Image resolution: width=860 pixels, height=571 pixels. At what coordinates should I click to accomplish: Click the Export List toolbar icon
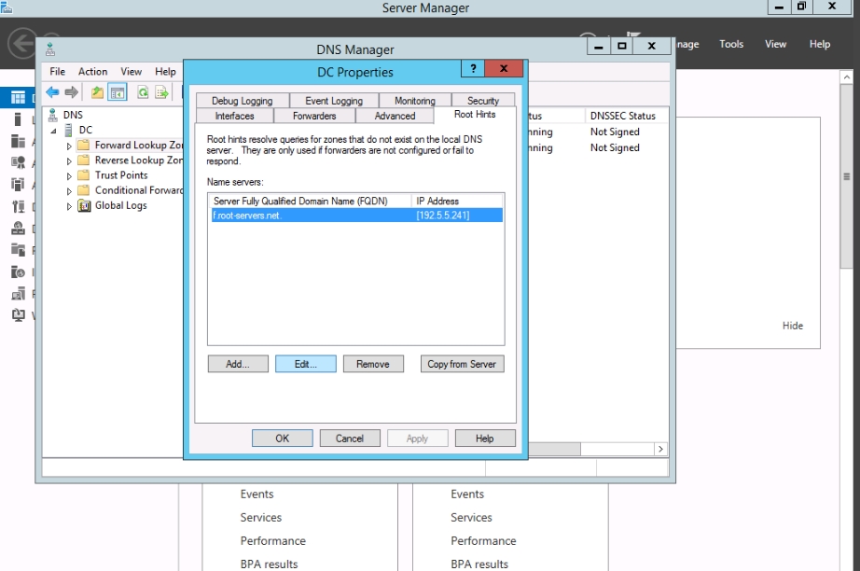tap(161, 92)
